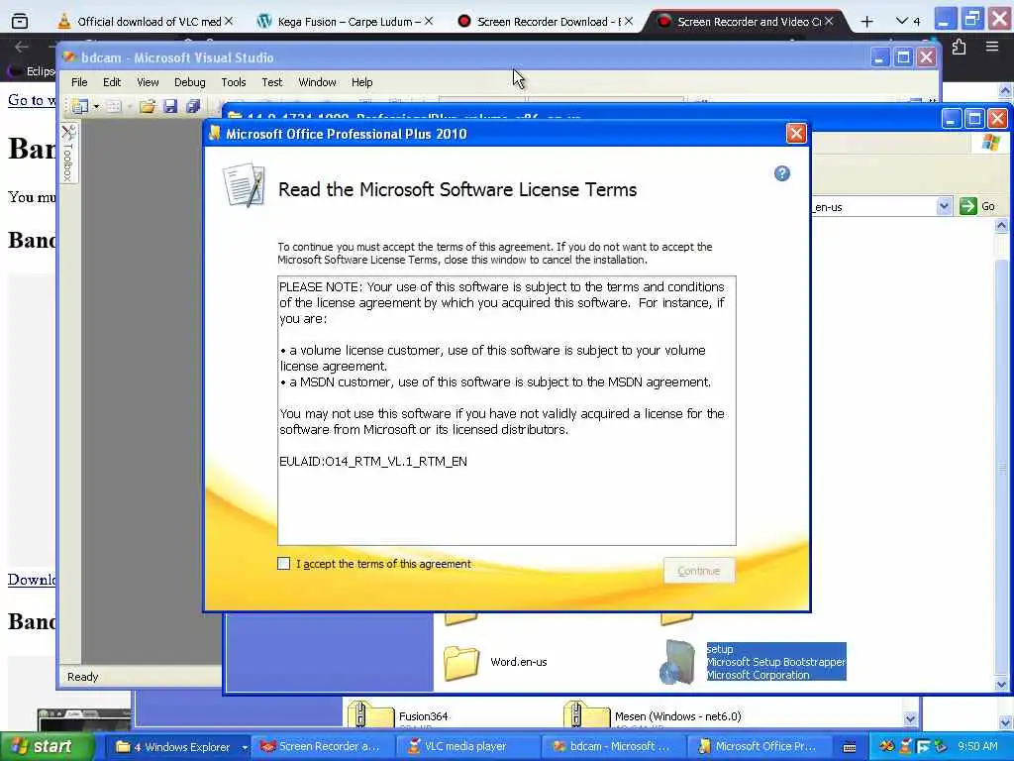Image resolution: width=1014 pixels, height=761 pixels.
Task: Select the Fusion364 zip folder
Action: click(x=398, y=715)
